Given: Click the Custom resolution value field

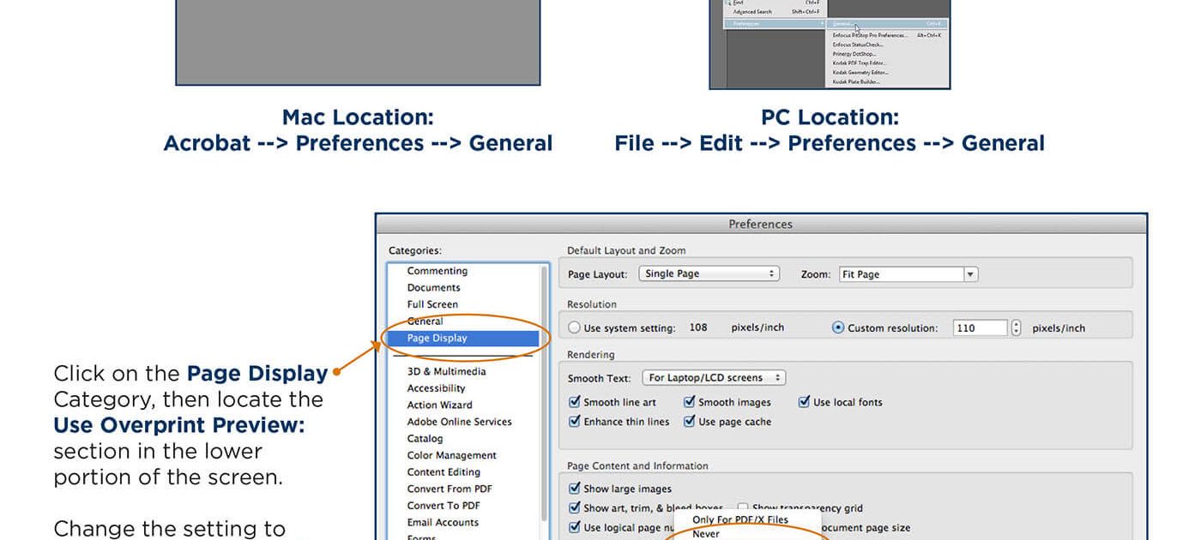Looking at the screenshot, I should (x=981, y=327).
